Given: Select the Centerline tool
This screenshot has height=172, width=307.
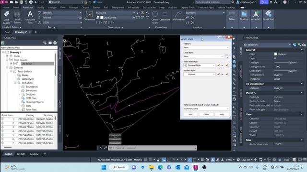Looking at the screenshot, I should [x=165, y=16].
